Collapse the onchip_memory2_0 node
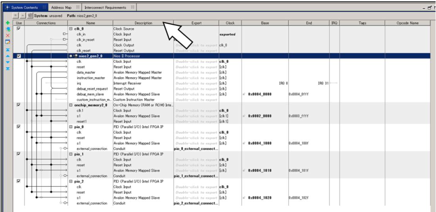436x212 pixels. (71, 105)
